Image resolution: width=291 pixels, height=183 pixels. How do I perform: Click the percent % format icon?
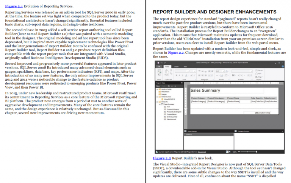click(x=241, y=75)
